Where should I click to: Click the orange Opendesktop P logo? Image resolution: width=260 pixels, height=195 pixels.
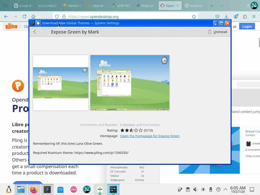coord(18,86)
